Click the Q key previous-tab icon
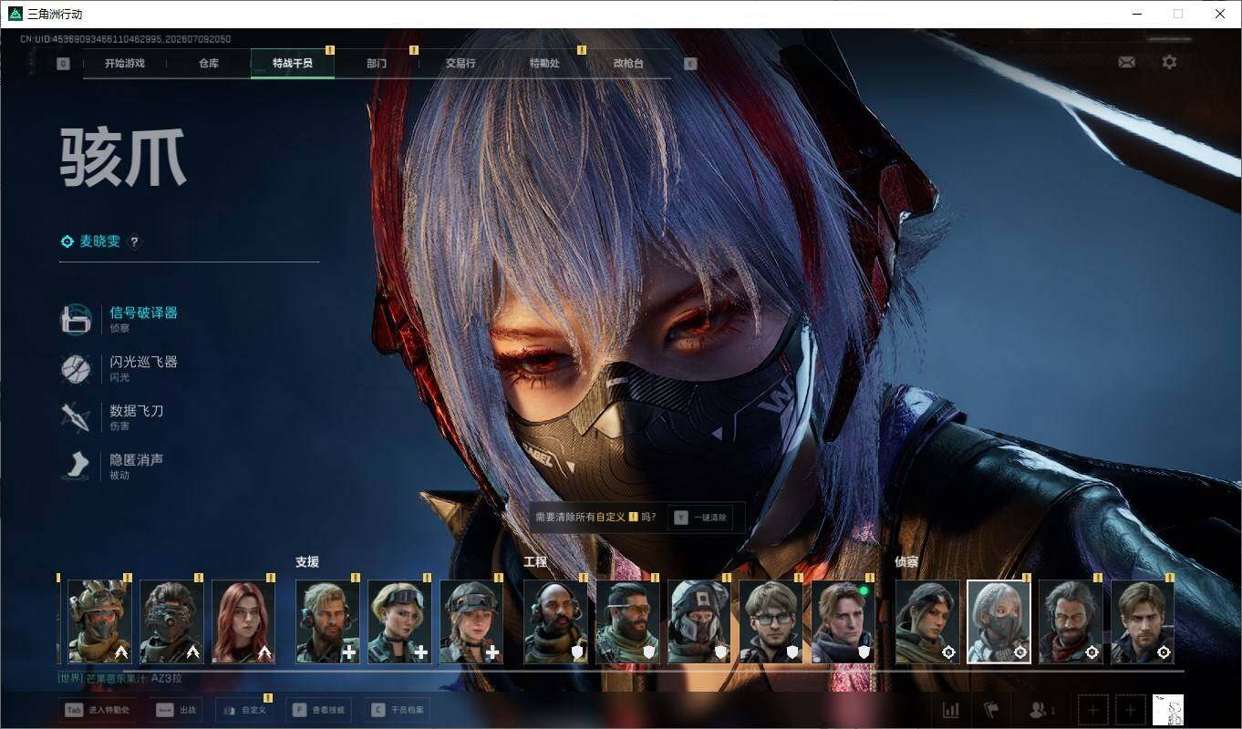 [63, 64]
